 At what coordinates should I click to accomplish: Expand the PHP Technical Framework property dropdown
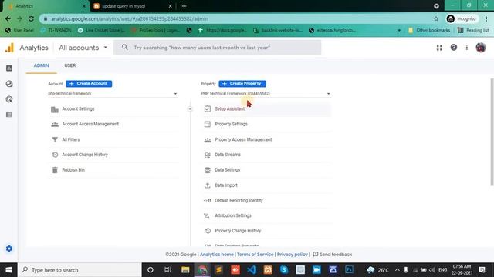pyautogui.click(x=266, y=94)
